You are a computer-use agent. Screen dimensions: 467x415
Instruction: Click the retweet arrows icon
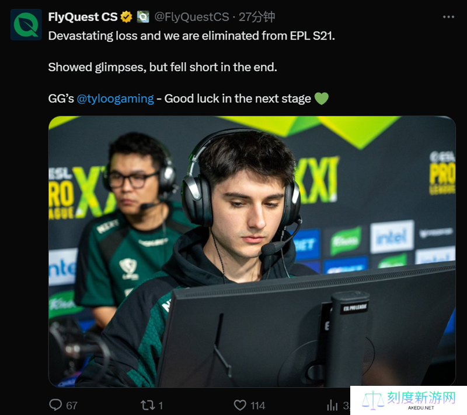pos(148,405)
